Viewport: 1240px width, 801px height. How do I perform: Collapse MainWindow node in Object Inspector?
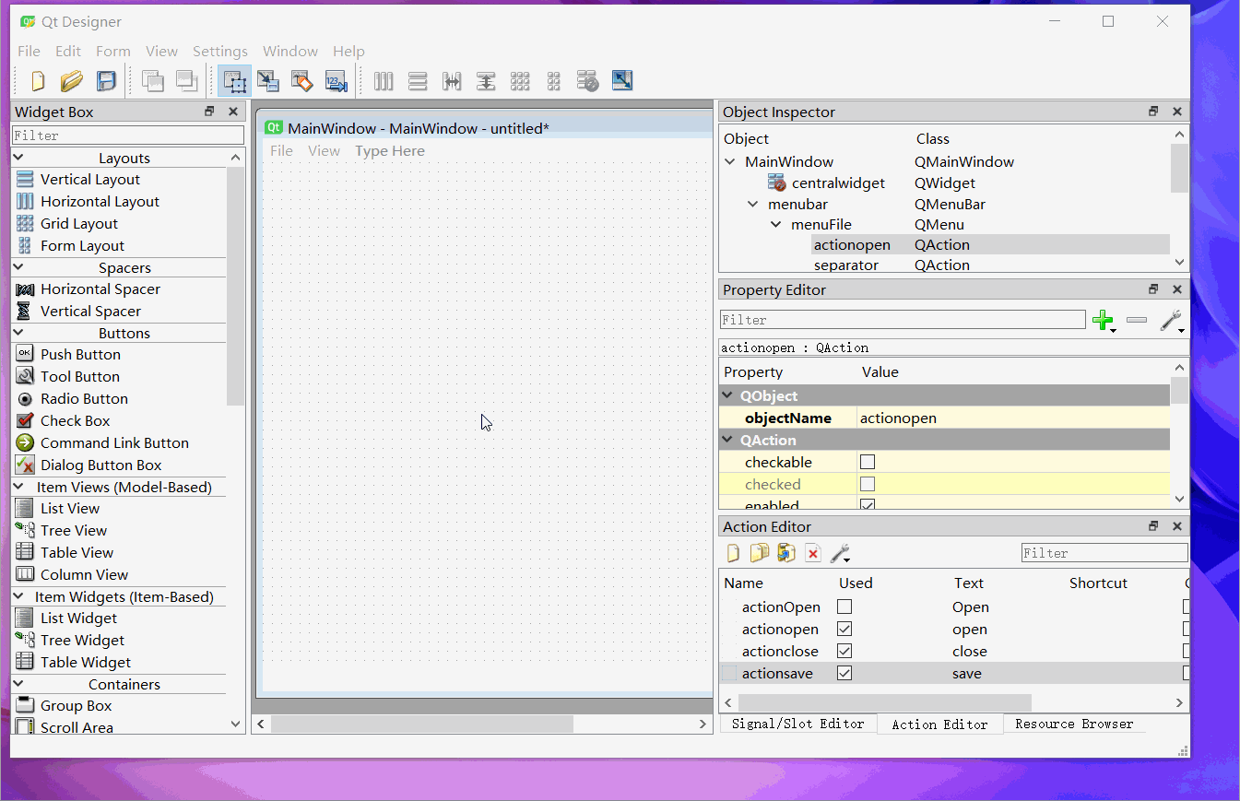[x=730, y=161]
